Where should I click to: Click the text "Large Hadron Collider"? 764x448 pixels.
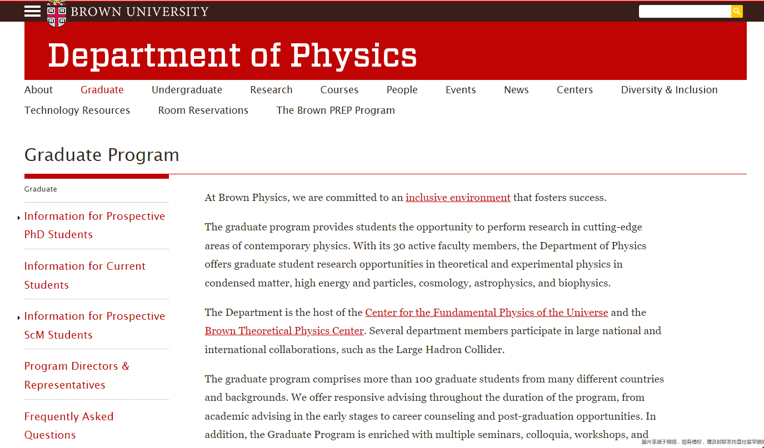(448, 350)
